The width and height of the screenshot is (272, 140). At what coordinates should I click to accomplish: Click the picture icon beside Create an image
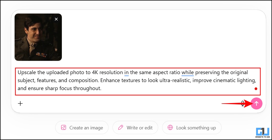[x=63, y=128]
